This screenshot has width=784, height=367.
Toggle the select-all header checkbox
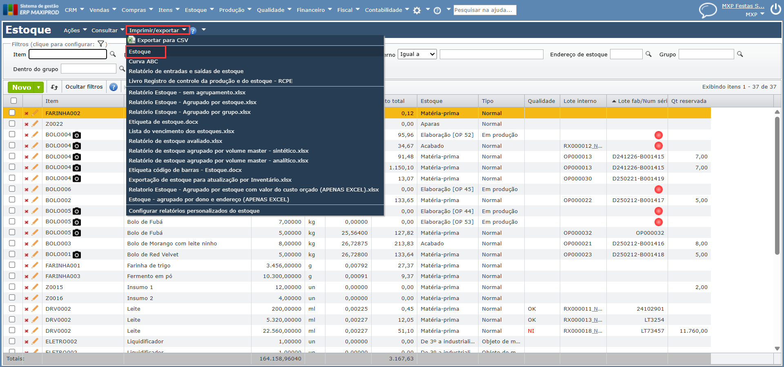click(x=14, y=101)
